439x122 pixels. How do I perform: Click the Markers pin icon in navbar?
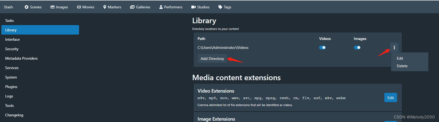click(105, 7)
